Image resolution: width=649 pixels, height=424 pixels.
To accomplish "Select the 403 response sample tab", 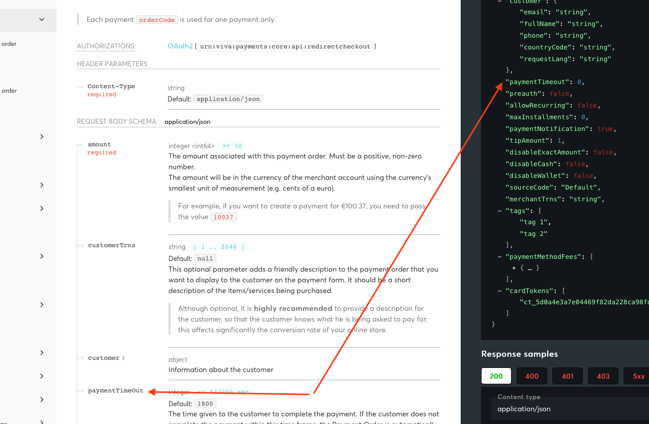I will click(603, 376).
